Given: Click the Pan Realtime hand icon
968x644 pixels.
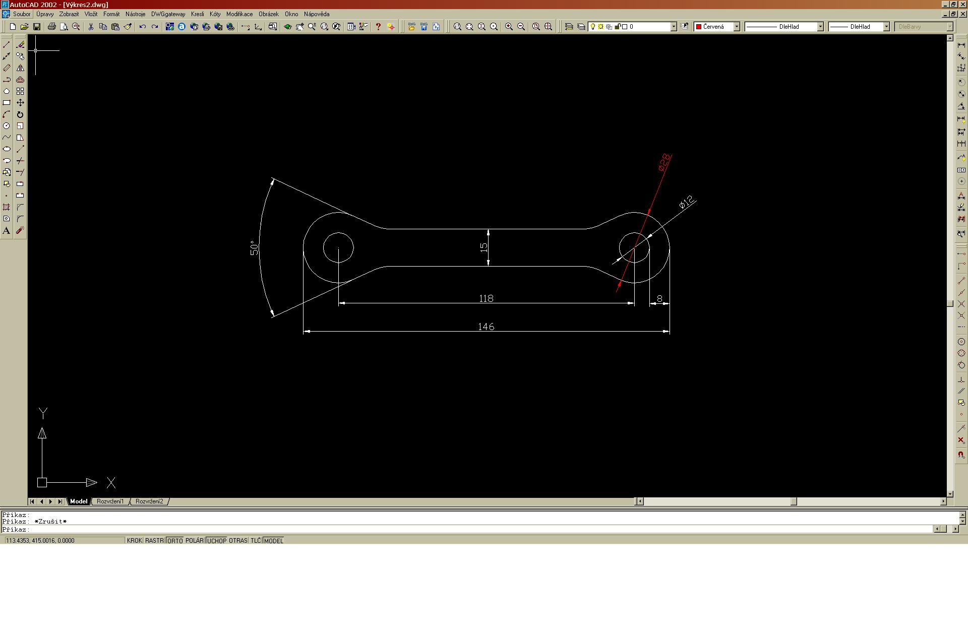Looking at the screenshot, I should click(x=300, y=27).
